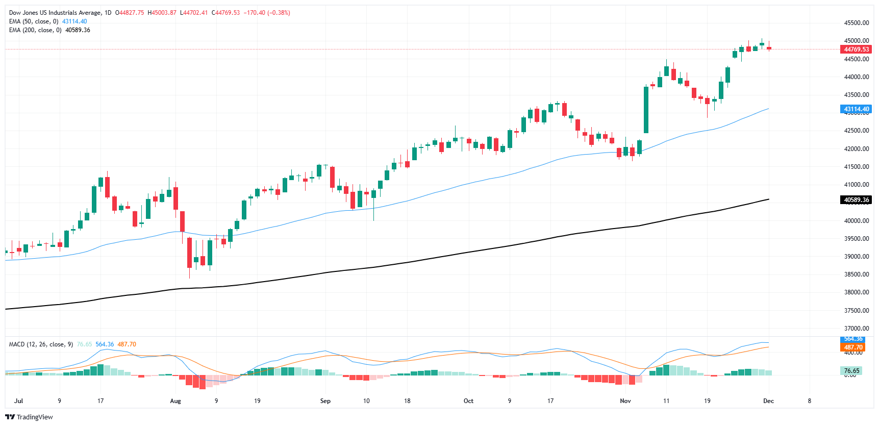This screenshot has width=879, height=426.
Task: Click the MACD histogram value tag 76.65
Action: click(x=851, y=371)
